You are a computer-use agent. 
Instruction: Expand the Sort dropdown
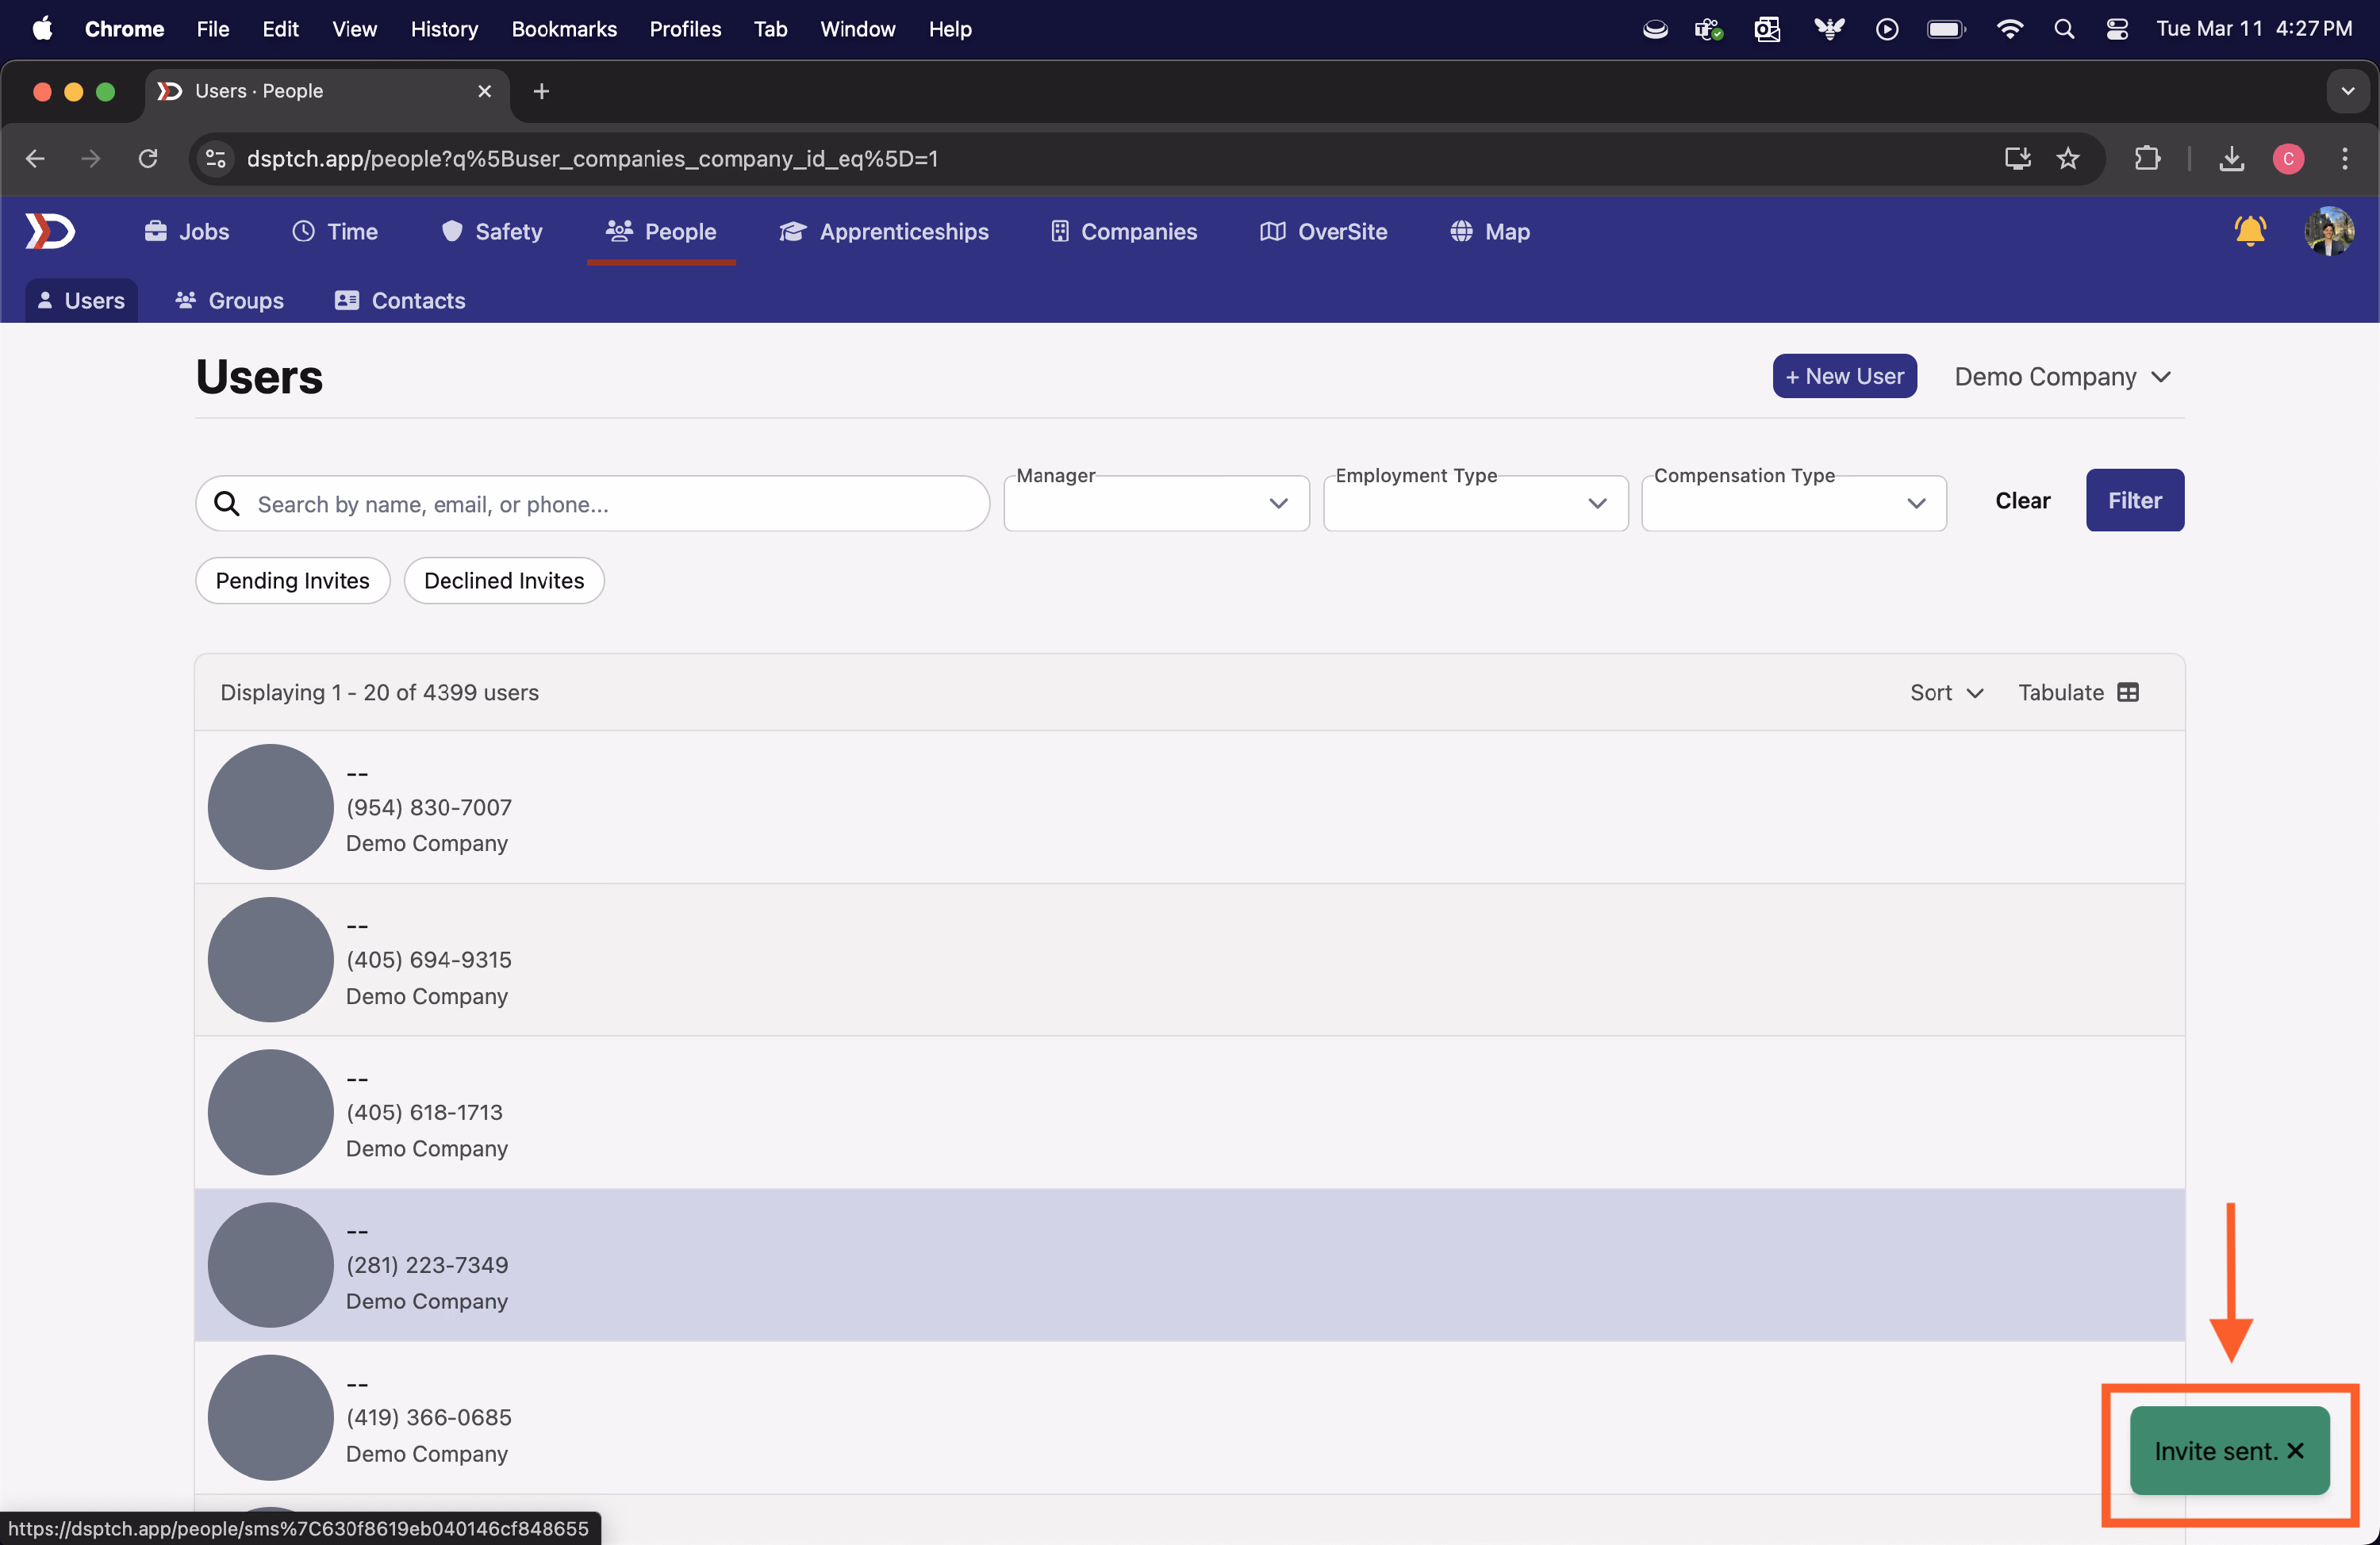tap(1946, 692)
